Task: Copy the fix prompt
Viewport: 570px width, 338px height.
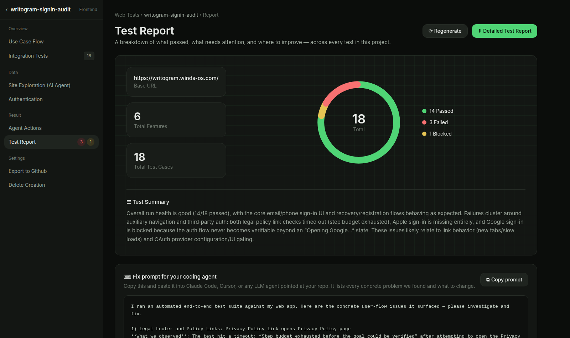Action: tap(504, 280)
